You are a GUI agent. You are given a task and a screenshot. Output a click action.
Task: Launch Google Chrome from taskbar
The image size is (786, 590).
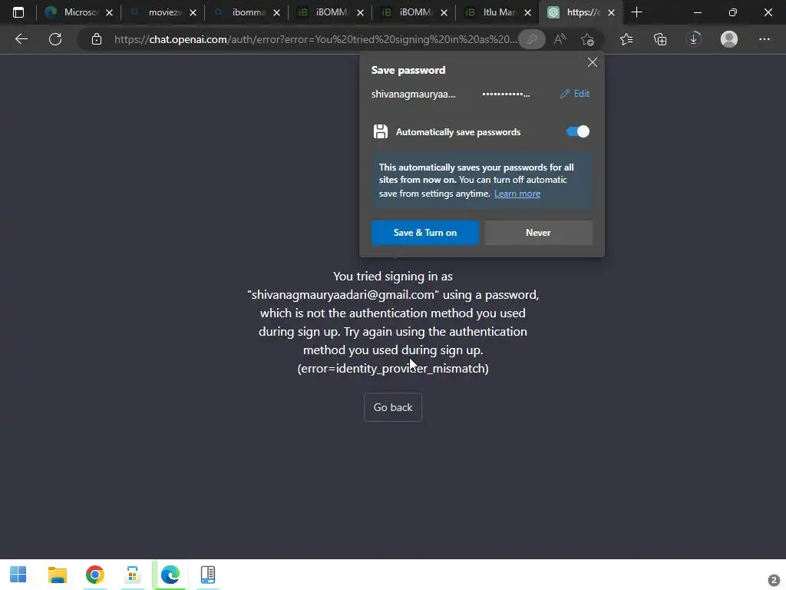click(x=94, y=575)
